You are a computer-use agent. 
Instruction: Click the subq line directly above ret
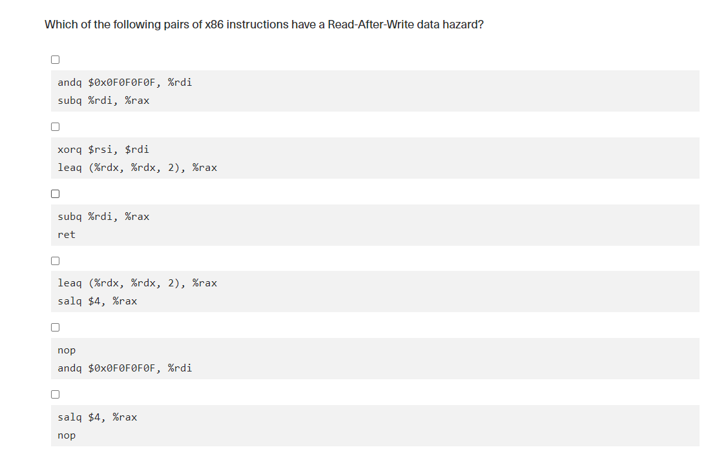point(103,217)
